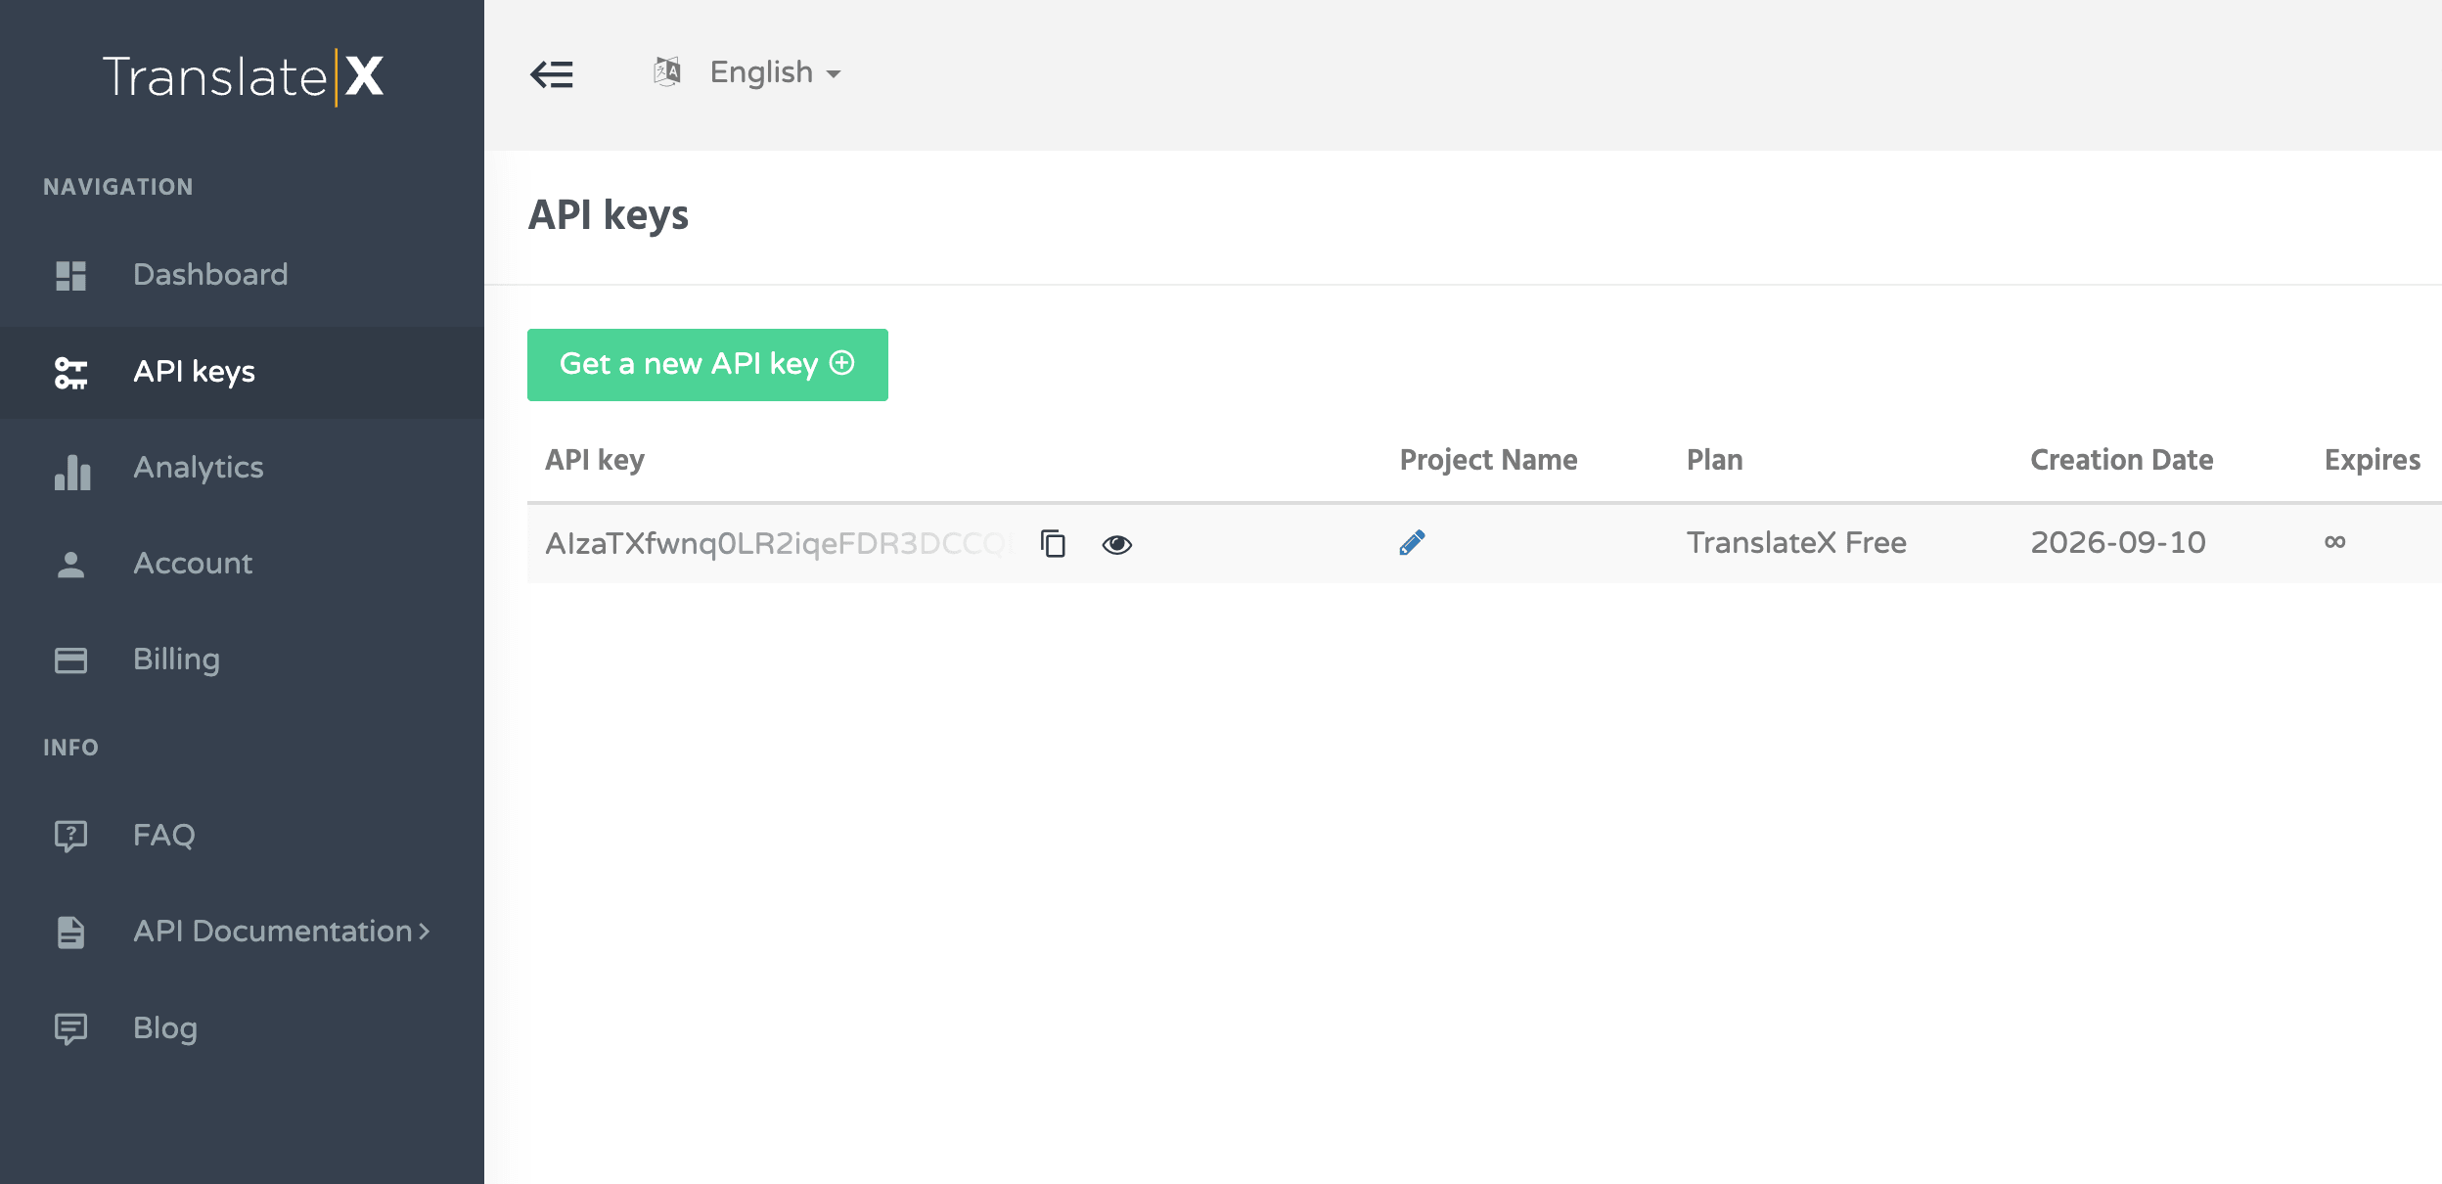The image size is (2442, 1184).
Task: Click the API keys key icon
Action: click(70, 373)
